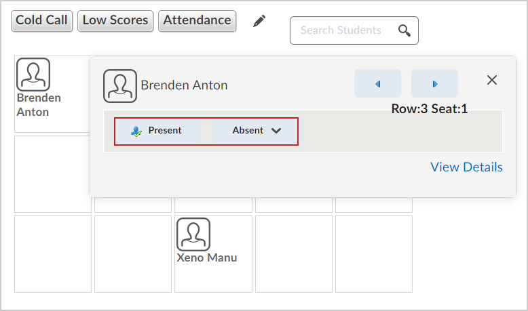The width and height of the screenshot is (528, 311).
Task: Click the Xeno Manu name label
Action: pyautogui.click(x=207, y=258)
